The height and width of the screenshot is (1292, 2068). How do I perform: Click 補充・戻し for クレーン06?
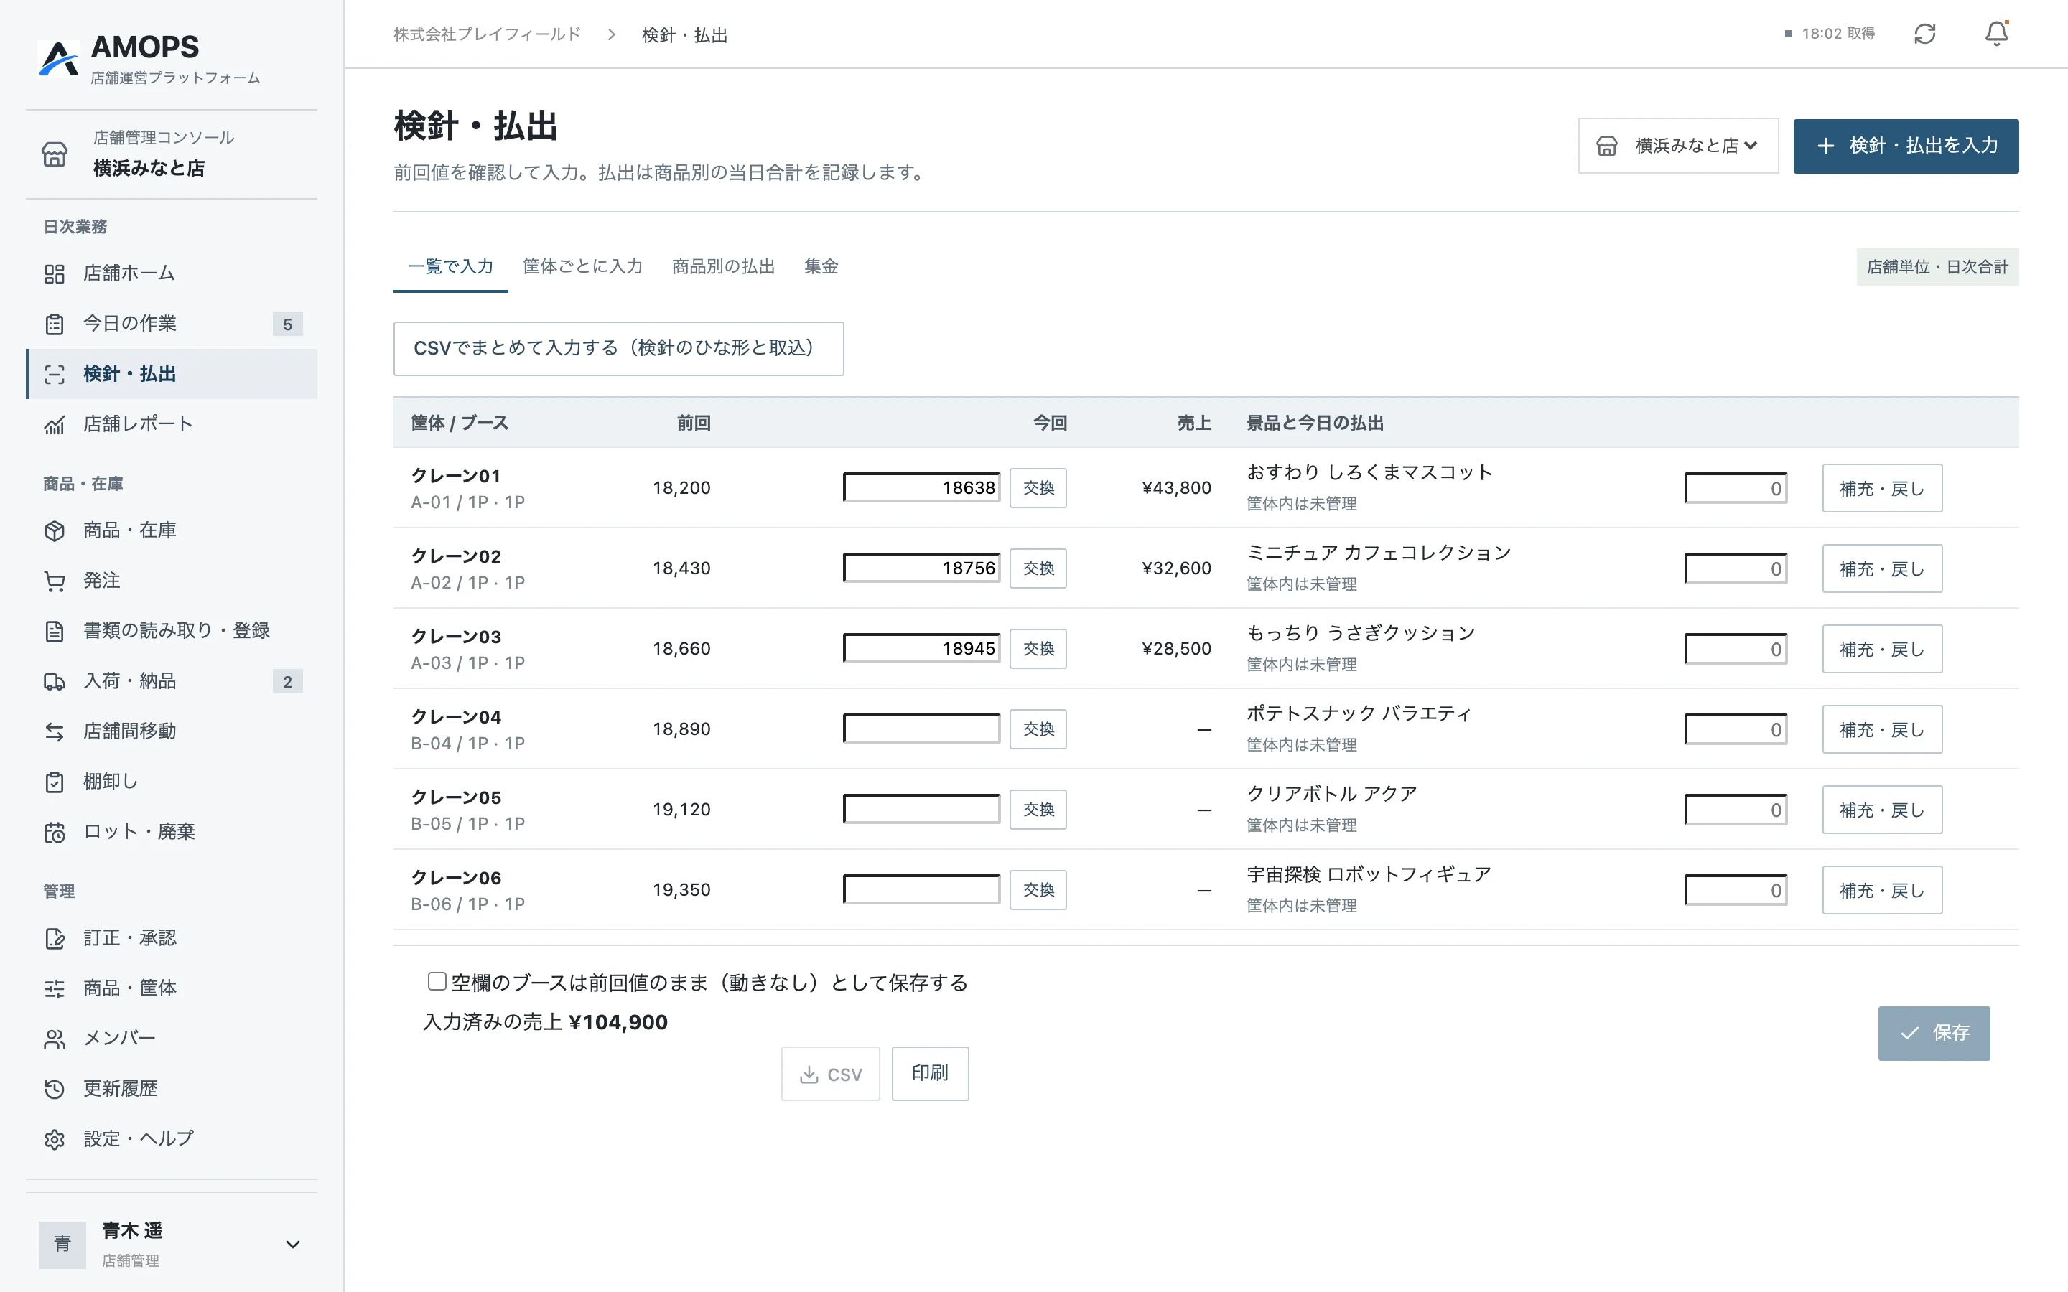[x=1882, y=889]
